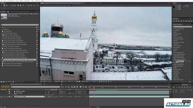This screenshot has width=193, height=108.
Task: Toggle loop option in Preview panel
Action: 189,21
